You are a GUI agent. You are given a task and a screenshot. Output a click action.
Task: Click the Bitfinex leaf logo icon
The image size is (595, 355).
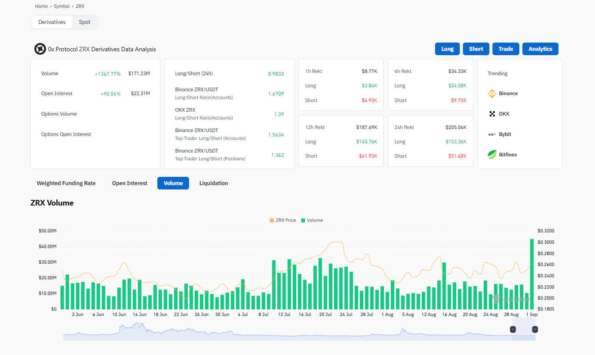pos(492,155)
